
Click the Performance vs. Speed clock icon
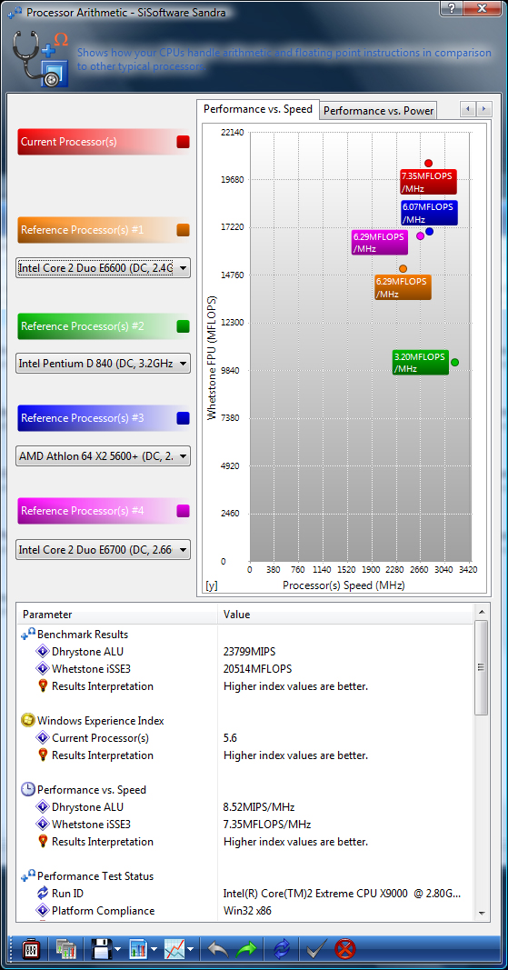point(28,789)
